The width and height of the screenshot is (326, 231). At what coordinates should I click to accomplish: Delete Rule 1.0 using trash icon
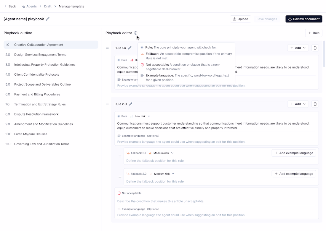315,48
